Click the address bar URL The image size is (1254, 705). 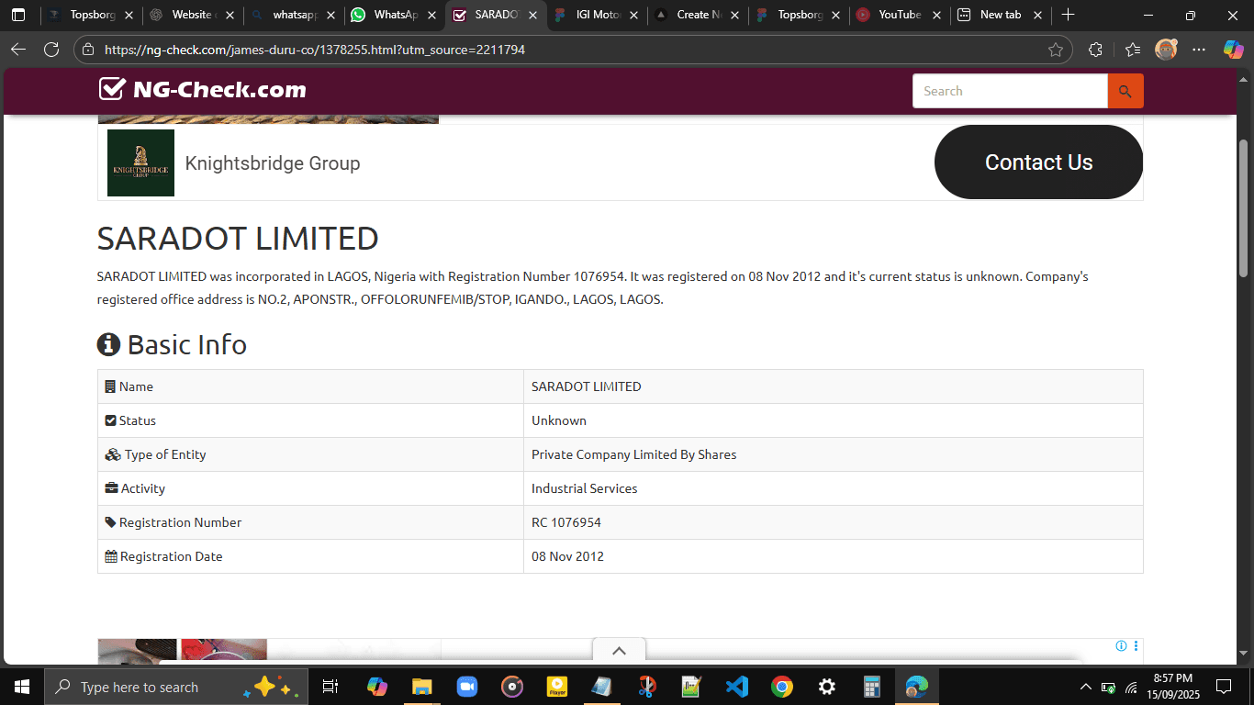click(x=315, y=50)
